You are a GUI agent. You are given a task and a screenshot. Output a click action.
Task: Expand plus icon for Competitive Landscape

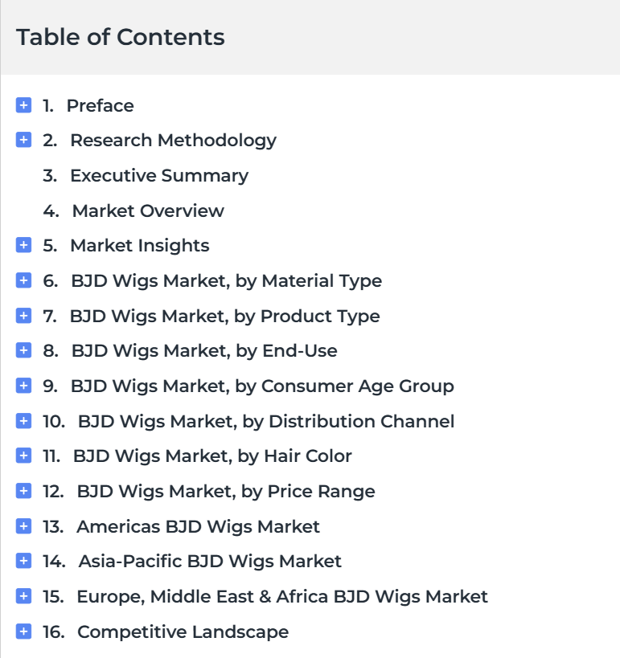tap(23, 631)
